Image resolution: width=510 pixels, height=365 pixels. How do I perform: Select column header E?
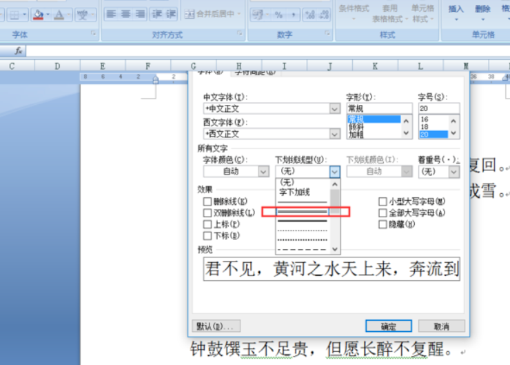103,66
